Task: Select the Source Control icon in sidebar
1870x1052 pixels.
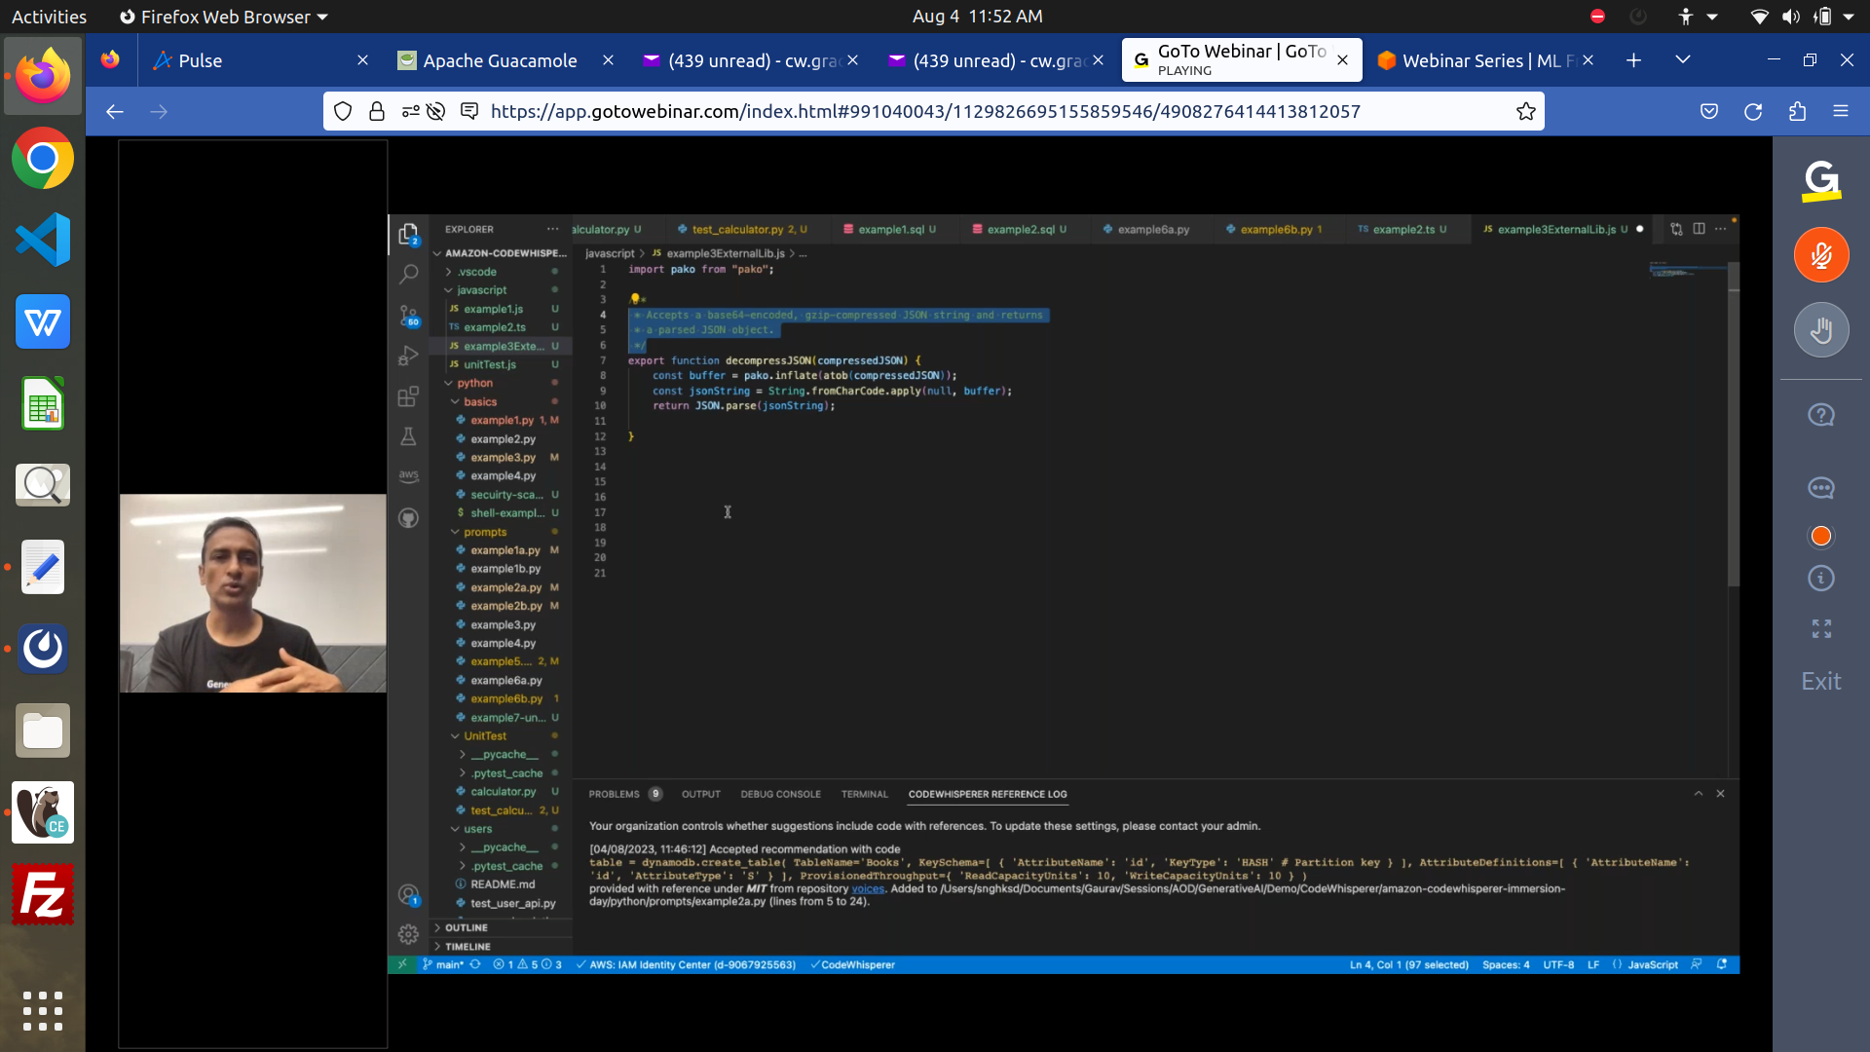Action: tap(411, 315)
